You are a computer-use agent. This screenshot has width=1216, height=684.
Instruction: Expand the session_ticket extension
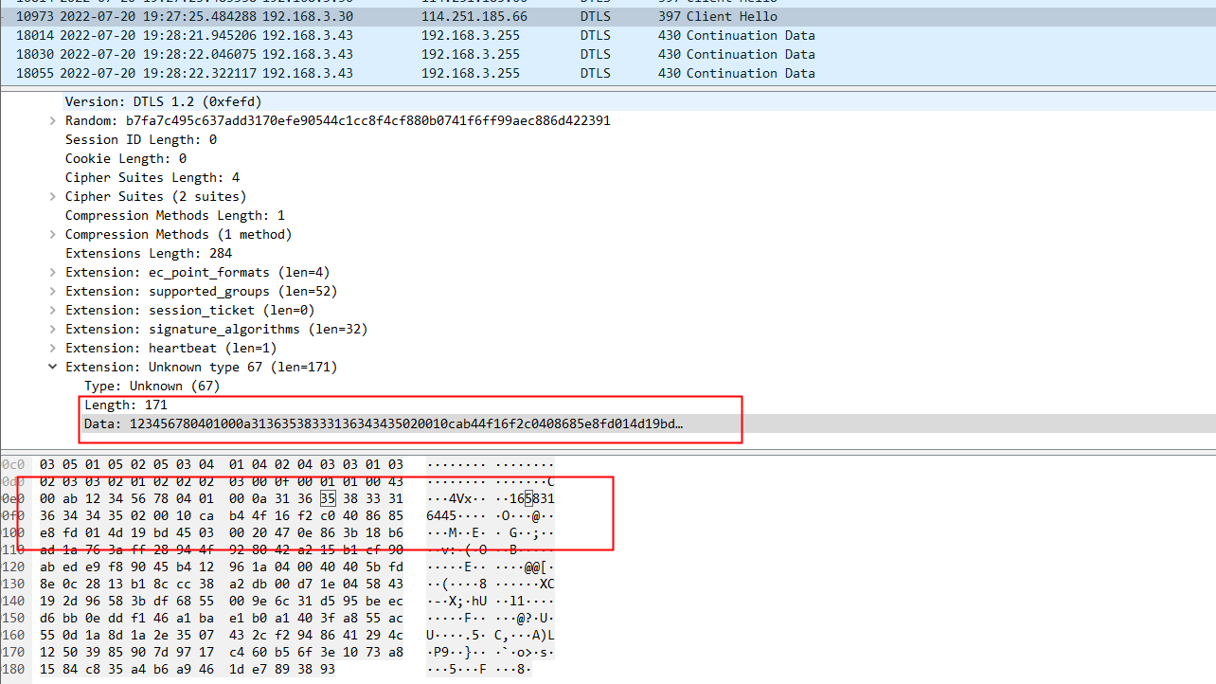point(53,311)
